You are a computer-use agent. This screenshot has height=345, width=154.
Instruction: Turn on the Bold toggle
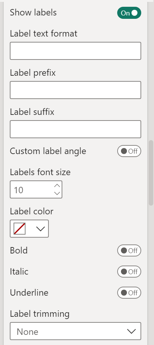[129, 250]
